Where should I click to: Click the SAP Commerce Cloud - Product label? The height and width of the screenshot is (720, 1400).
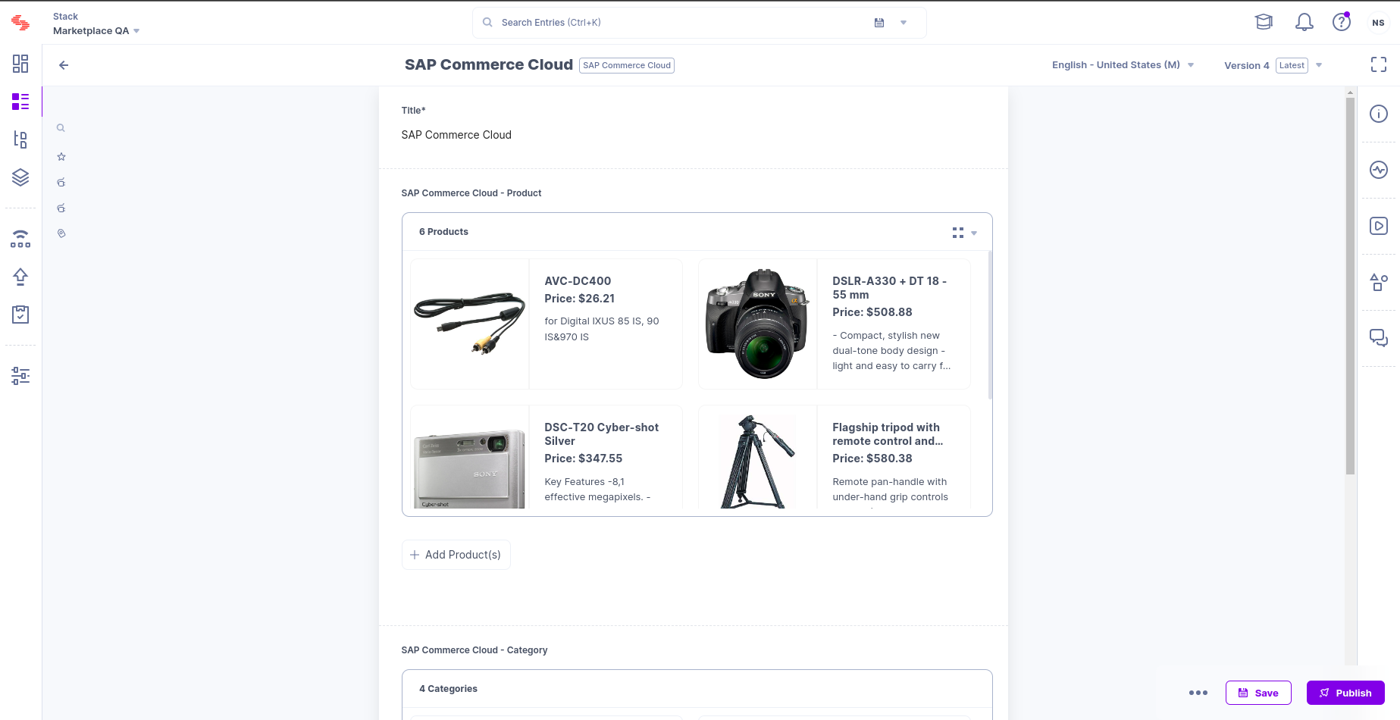[471, 193]
